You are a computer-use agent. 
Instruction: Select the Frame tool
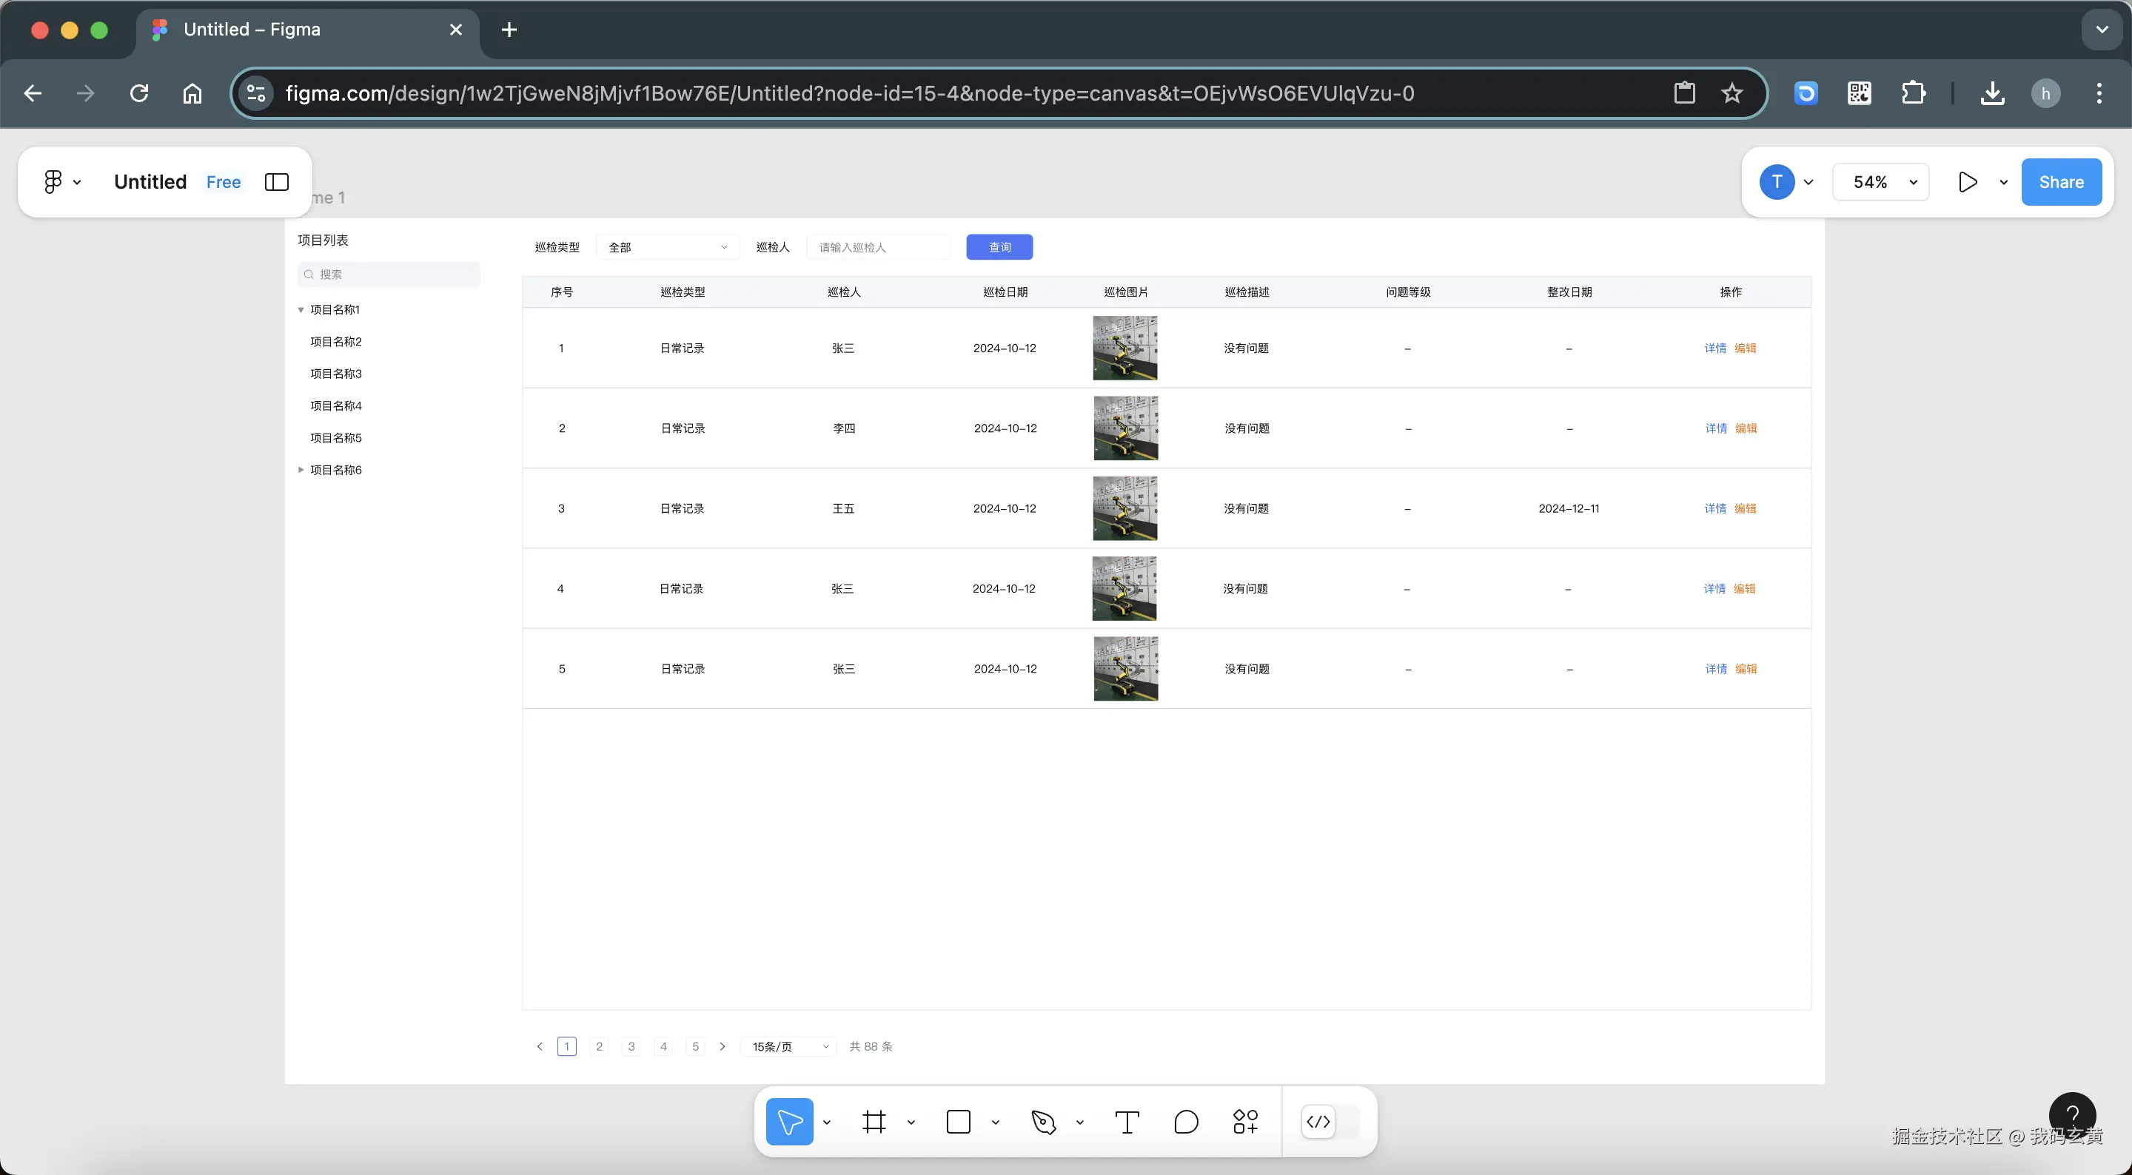pyautogui.click(x=874, y=1122)
